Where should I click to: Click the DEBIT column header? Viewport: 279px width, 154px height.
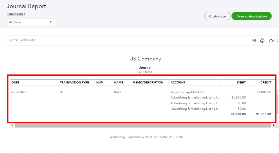pyautogui.click(x=241, y=83)
